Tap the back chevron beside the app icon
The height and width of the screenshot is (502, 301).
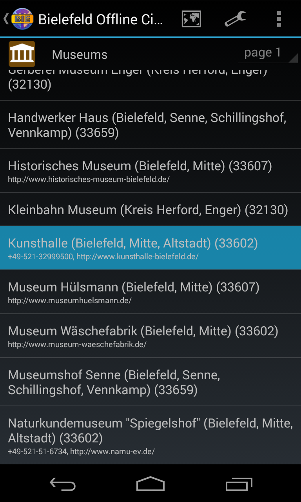6,19
